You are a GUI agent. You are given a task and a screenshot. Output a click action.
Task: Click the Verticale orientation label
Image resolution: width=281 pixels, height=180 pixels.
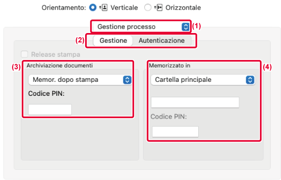[x=124, y=8]
